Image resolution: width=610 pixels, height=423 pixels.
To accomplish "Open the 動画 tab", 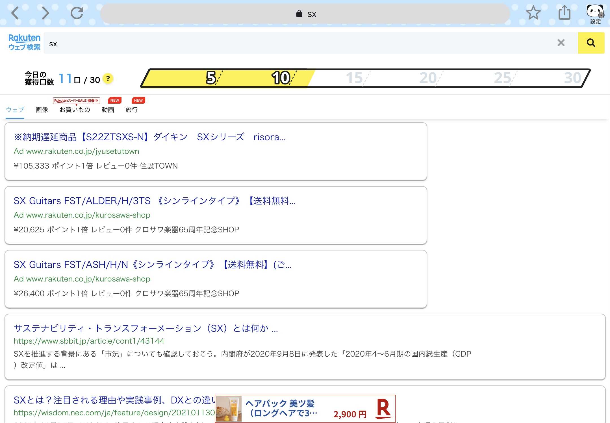I will coord(108,110).
